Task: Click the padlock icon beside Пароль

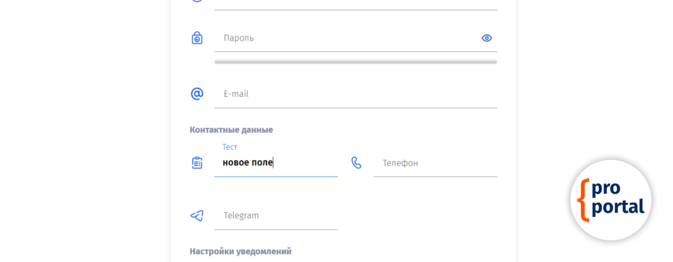Action: click(x=197, y=38)
